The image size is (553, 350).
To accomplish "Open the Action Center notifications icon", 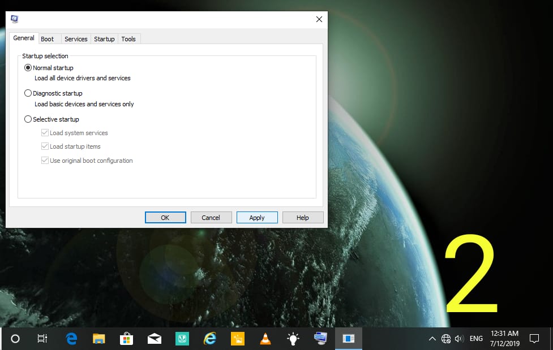I will [x=534, y=339].
